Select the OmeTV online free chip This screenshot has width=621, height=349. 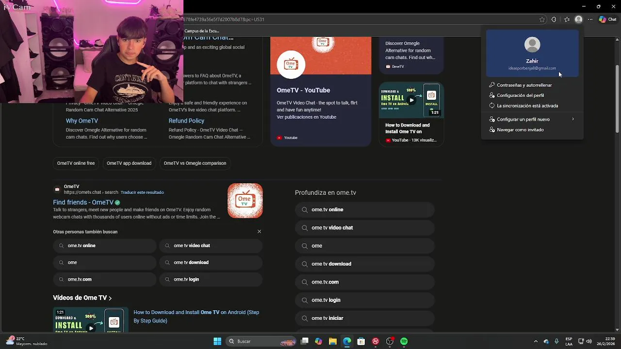(x=76, y=163)
